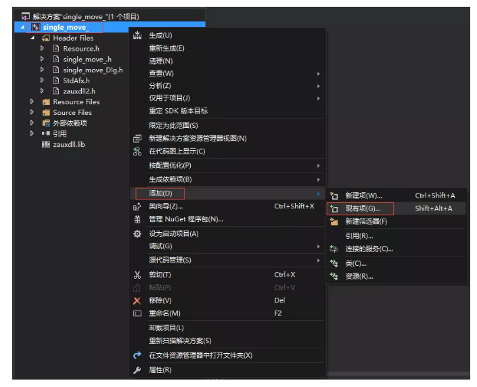
Task: Open the 仅用于项目(J) submenu
Action: point(227,98)
